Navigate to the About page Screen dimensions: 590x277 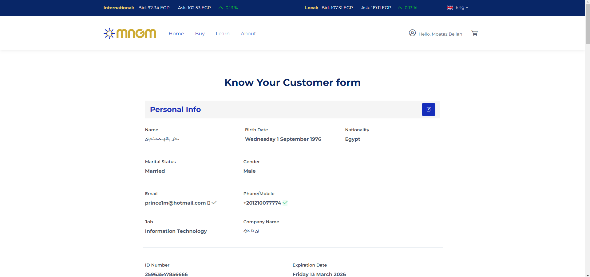pos(248,34)
